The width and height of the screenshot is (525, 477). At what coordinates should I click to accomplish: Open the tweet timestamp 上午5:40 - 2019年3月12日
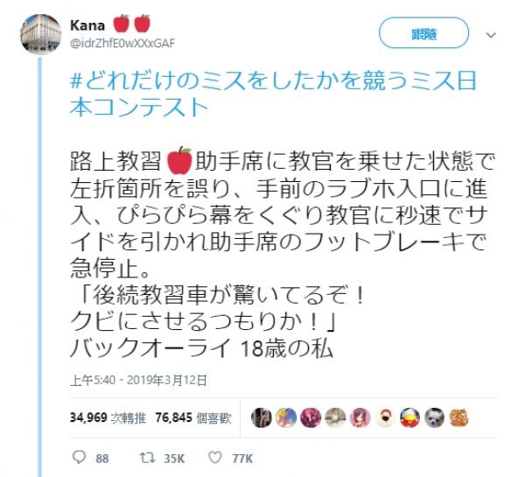(138, 380)
